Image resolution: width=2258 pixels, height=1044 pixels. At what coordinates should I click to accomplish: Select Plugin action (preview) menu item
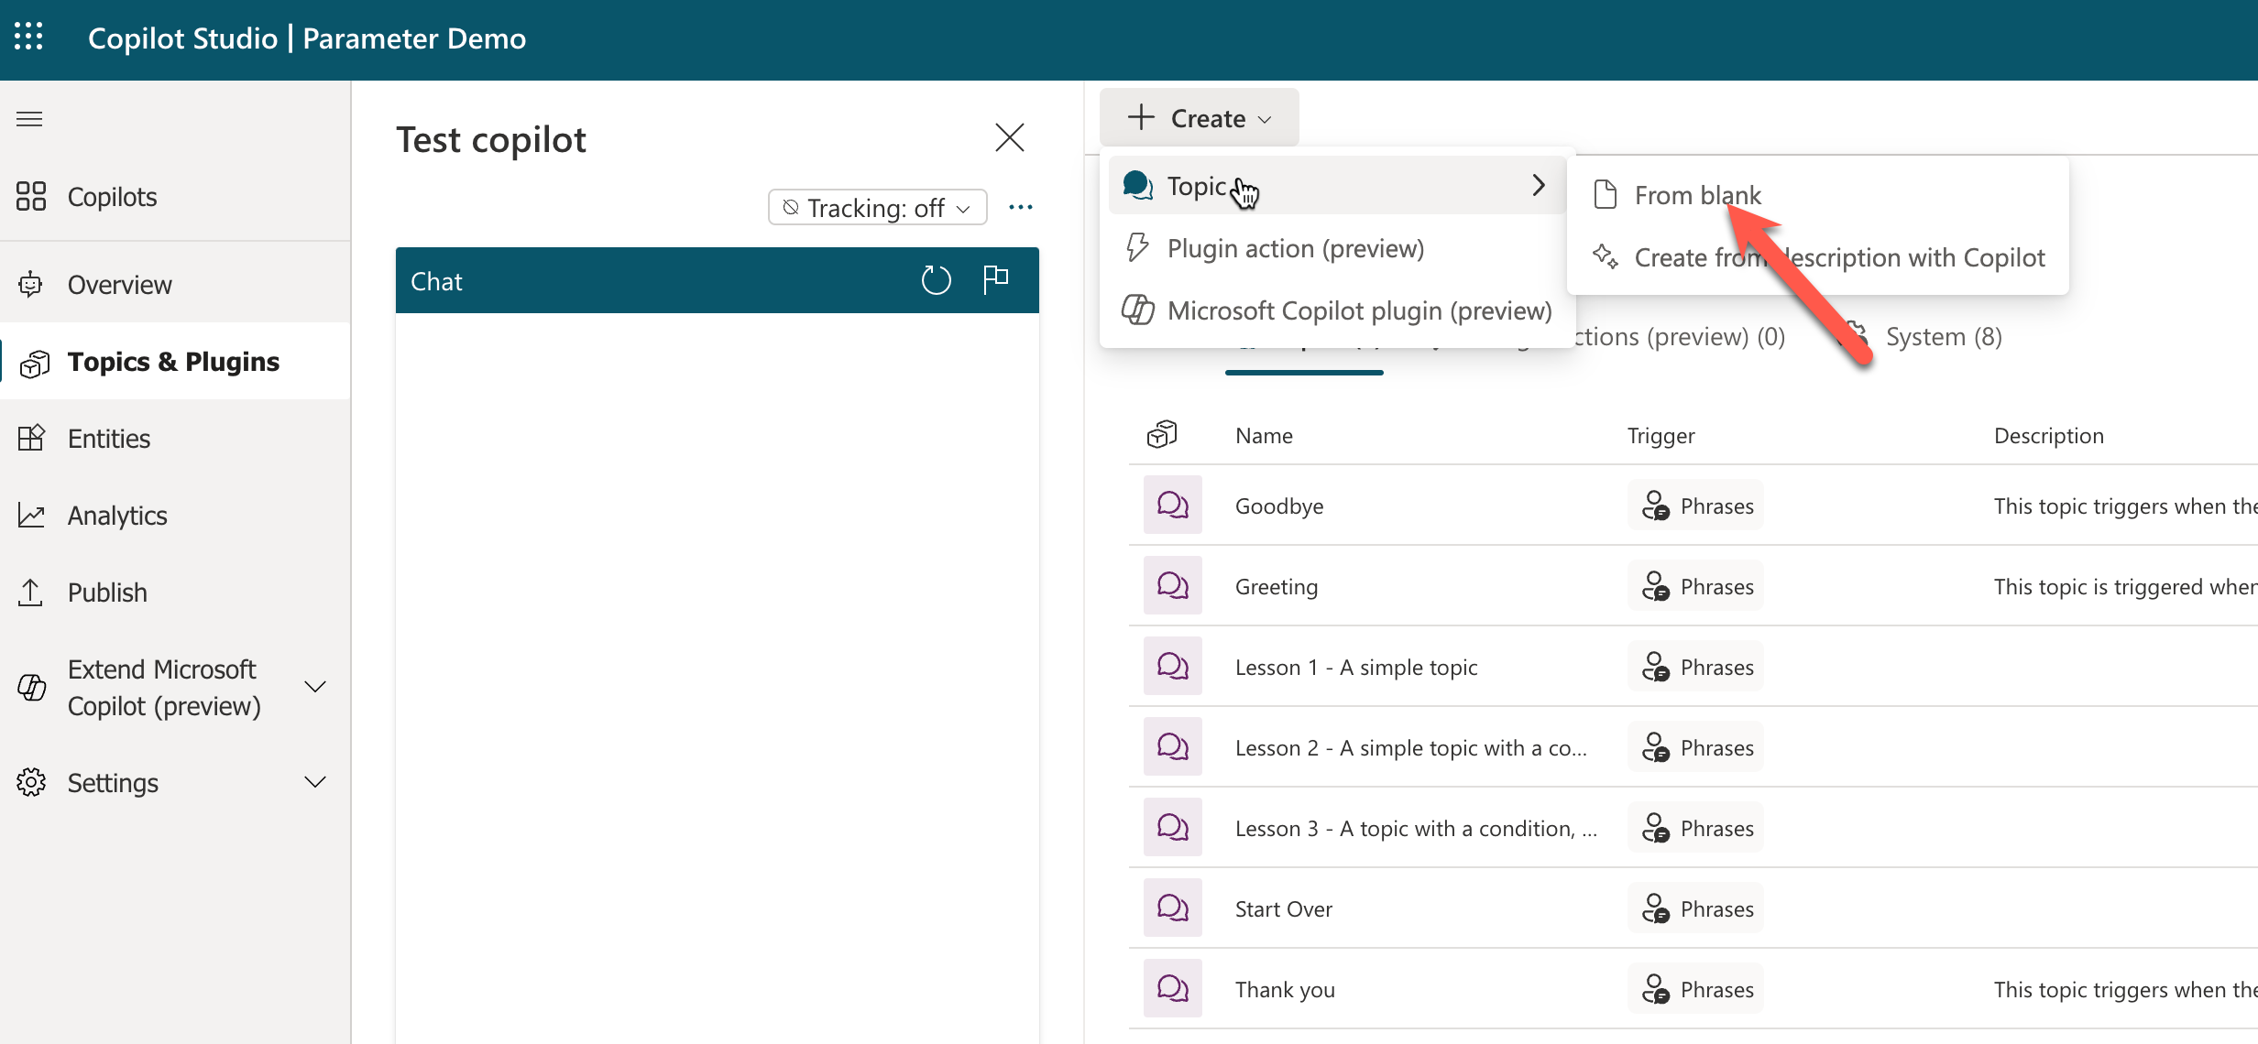point(1337,247)
